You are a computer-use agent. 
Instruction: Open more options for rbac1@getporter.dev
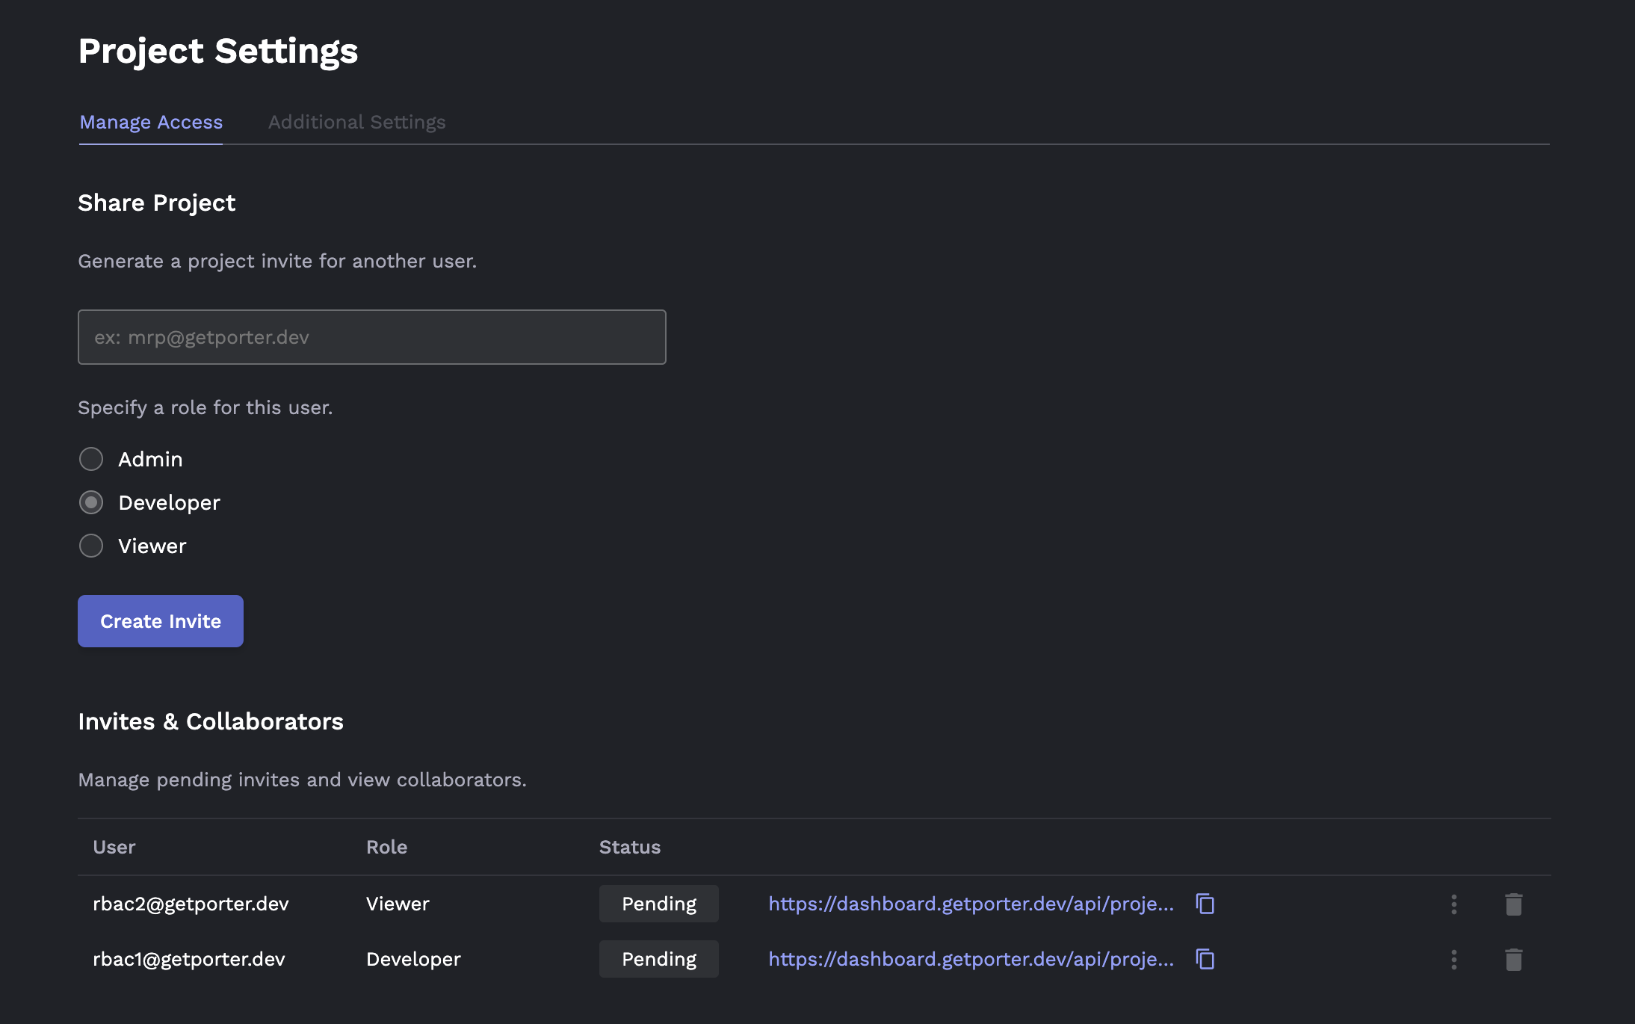(1453, 960)
